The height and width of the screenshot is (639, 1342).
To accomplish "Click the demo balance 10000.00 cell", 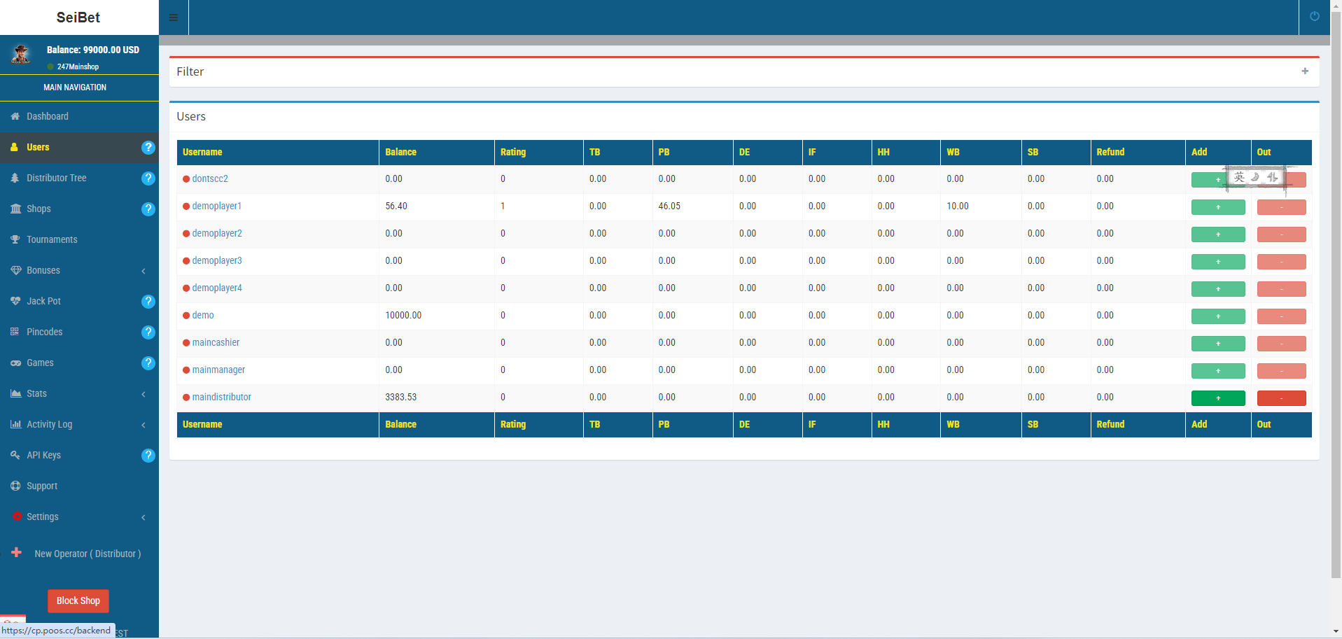I will (x=437, y=316).
